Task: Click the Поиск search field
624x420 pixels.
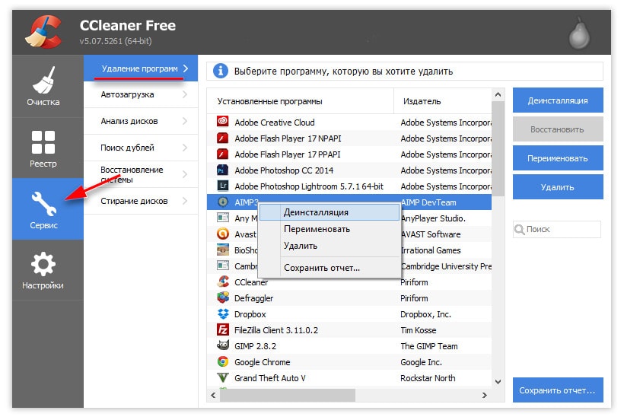Action: point(557,230)
